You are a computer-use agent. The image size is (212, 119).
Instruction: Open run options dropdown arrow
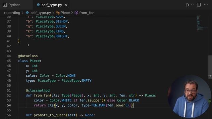tap(192, 5)
